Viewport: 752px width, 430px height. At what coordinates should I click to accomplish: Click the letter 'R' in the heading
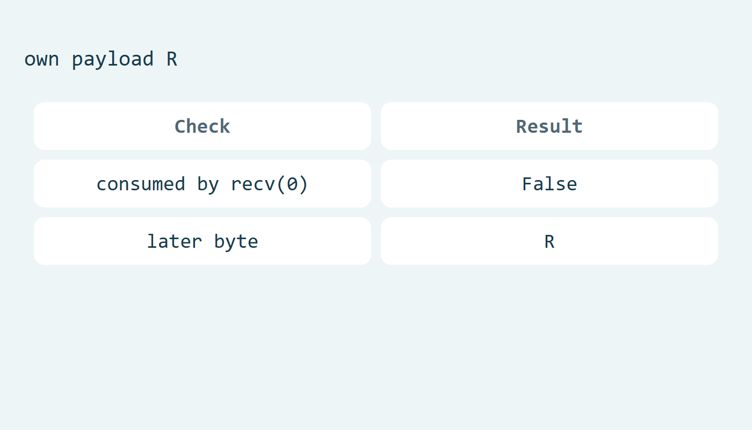[172, 59]
